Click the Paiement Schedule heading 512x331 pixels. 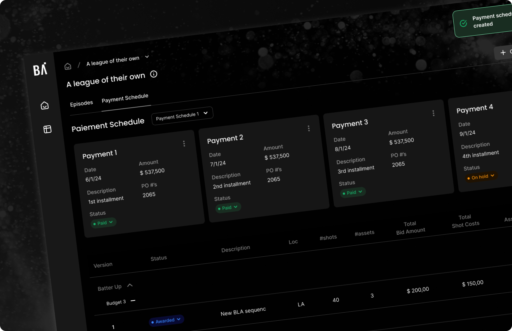pyautogui.click(x=108, y=125)
